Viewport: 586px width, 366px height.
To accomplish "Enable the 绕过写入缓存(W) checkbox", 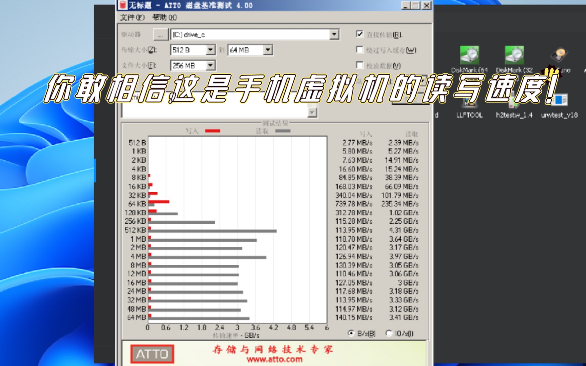I will (x=360, y=50).
